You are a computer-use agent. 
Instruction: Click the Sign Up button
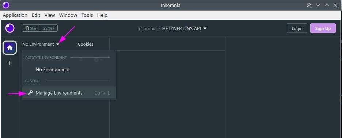point(323,28)
